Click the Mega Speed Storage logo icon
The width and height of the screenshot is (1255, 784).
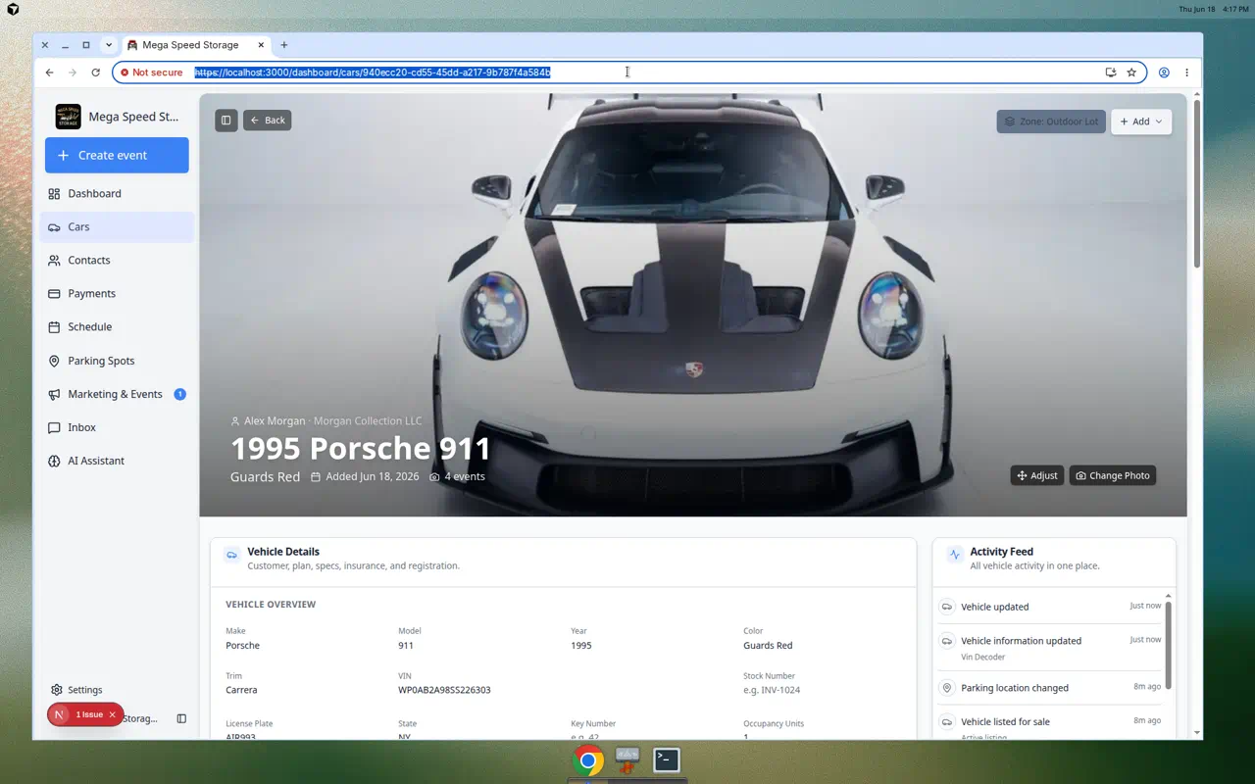click(68, 117)
